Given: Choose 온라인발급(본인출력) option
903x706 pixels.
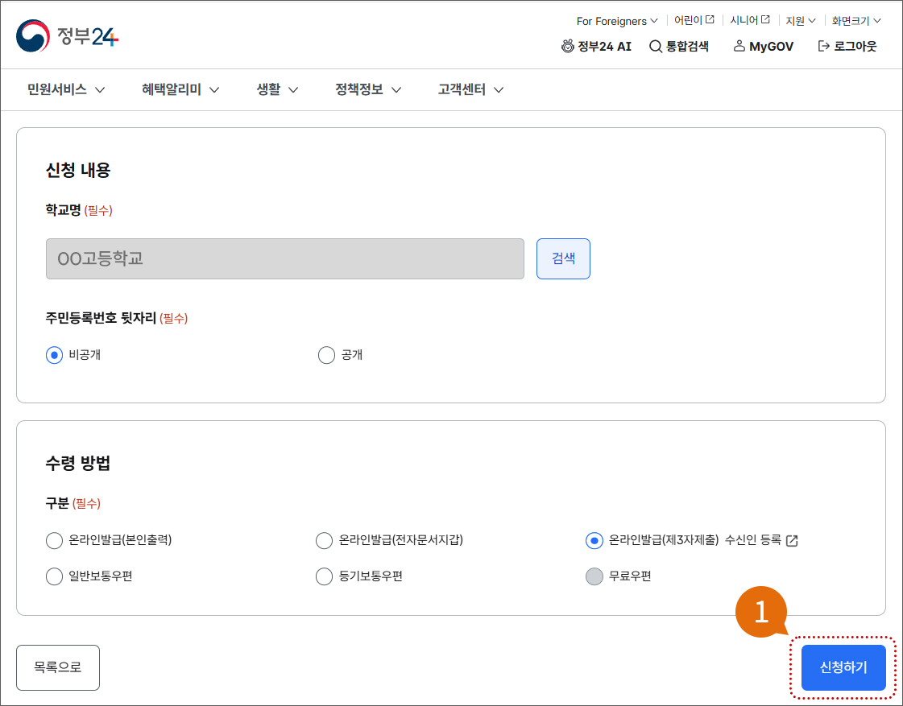Looking at the screenshot, I should pos(54,541).
